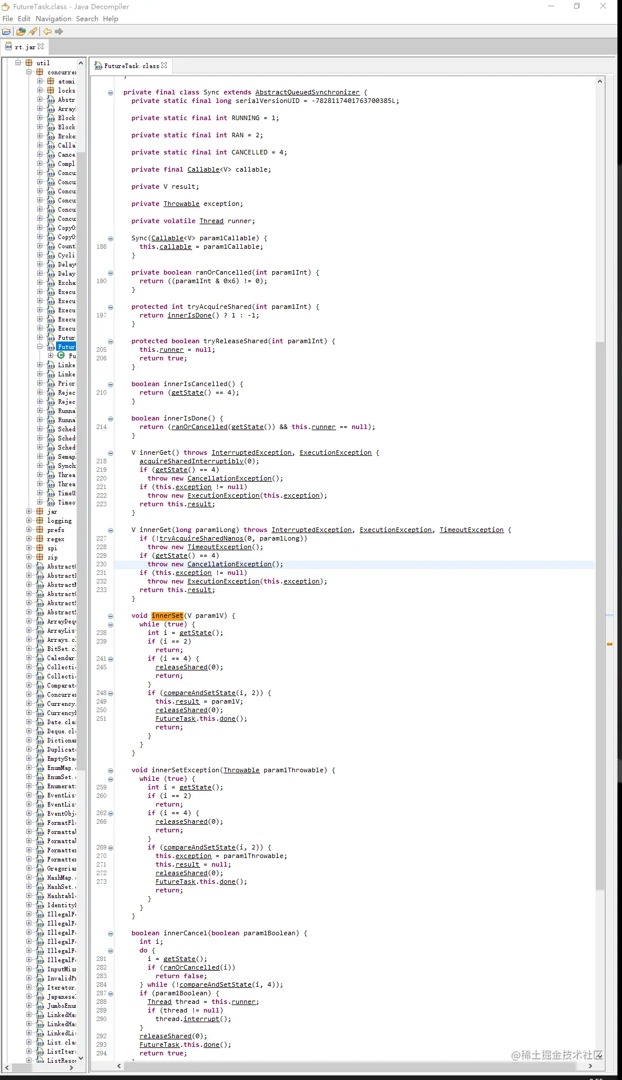The image size is (622, 1080).
Task: Collapse the concurrent package node
Action: point(29,72)
